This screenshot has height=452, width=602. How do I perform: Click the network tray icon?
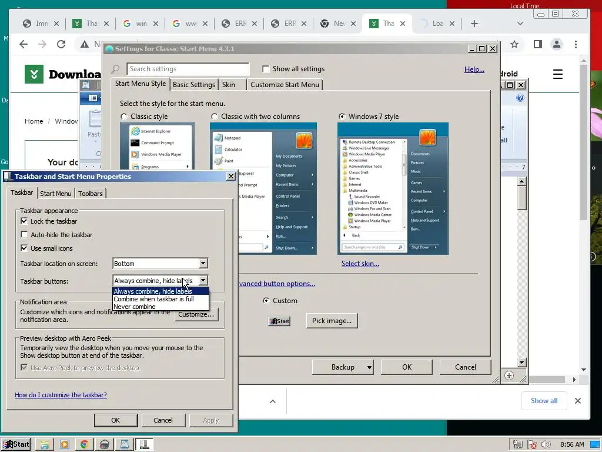[517, 445]
